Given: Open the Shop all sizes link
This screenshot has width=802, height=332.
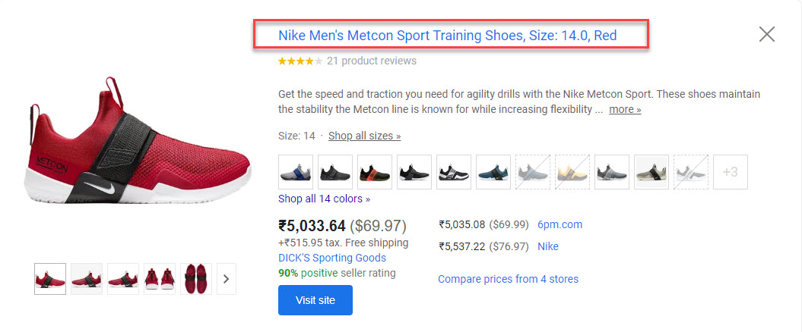Looking at the screenshot, I should tap(364, 136).
